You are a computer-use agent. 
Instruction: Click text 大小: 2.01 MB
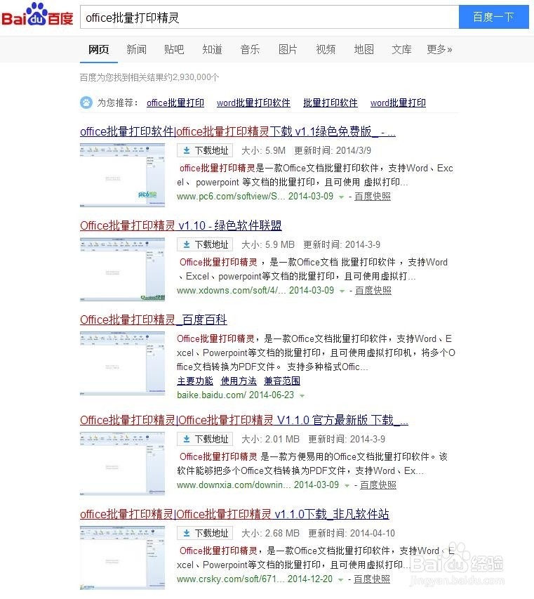tap(270, 439)
